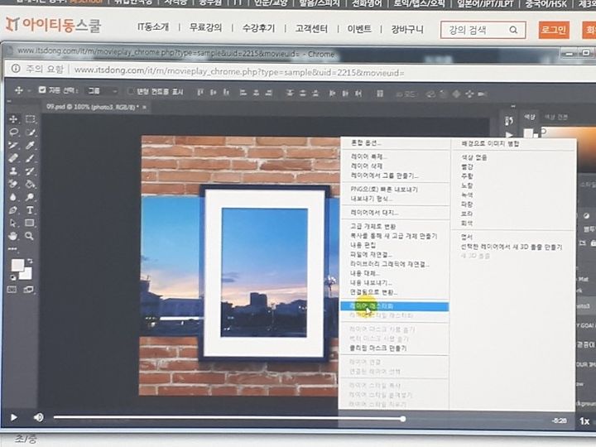
Task: Open the 장바구니 site menu link
Action: (x=407, y=29)
